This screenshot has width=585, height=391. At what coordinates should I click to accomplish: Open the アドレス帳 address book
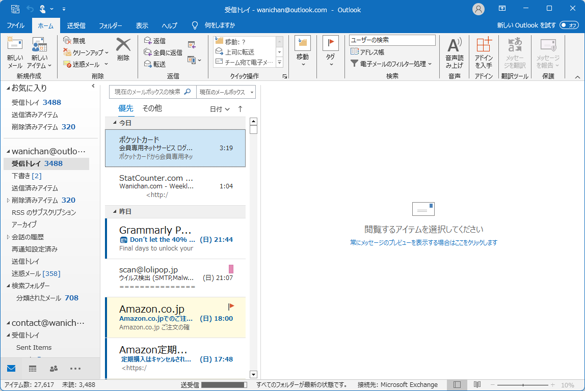(367, 52)
